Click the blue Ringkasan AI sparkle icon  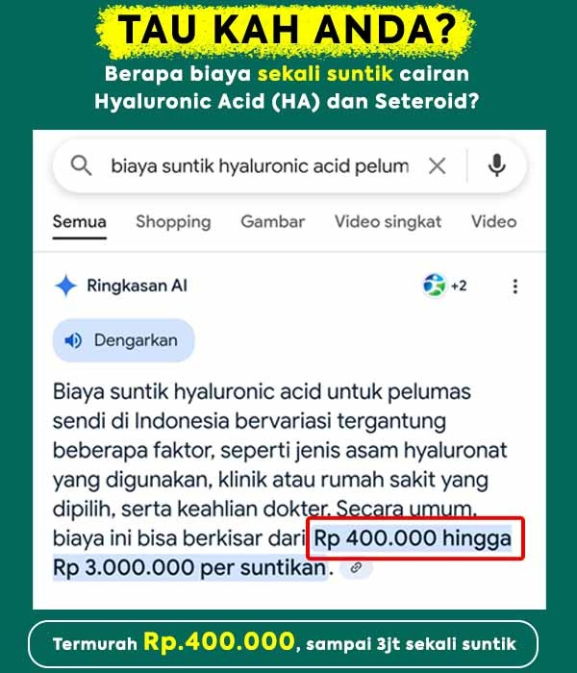(65, 286)
